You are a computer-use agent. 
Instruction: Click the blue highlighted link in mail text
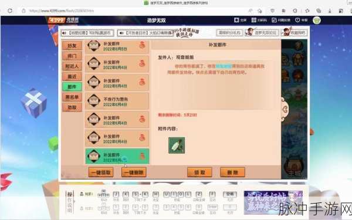point(224,66)
